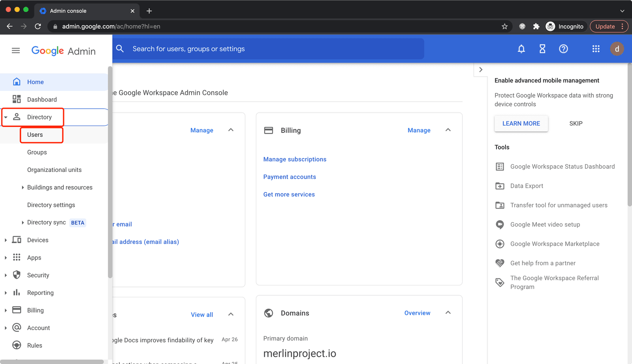Click SKIP for mobile management

tap(576, 123)
